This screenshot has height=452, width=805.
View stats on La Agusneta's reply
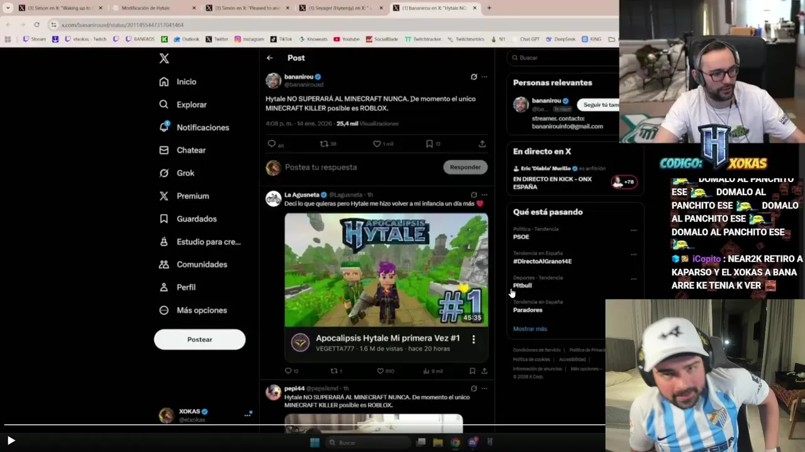click(x=432, y=371)
